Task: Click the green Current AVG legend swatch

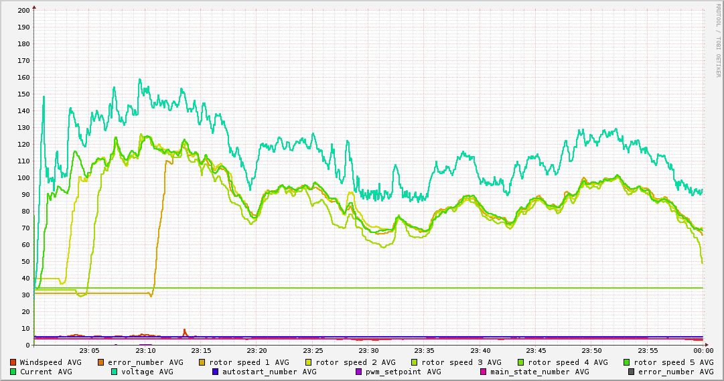Action: [x=13, y=372]
